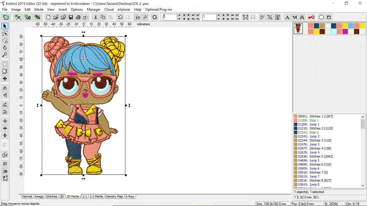
Task: Cut the selected object with scissors
Action: (x=95, y=17)
